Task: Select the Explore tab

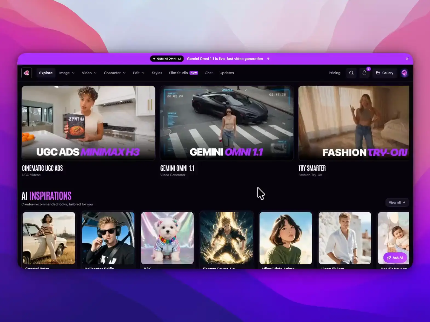Action: (46, 73)
